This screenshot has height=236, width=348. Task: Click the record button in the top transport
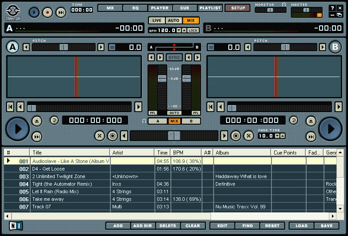pos(48,12)
